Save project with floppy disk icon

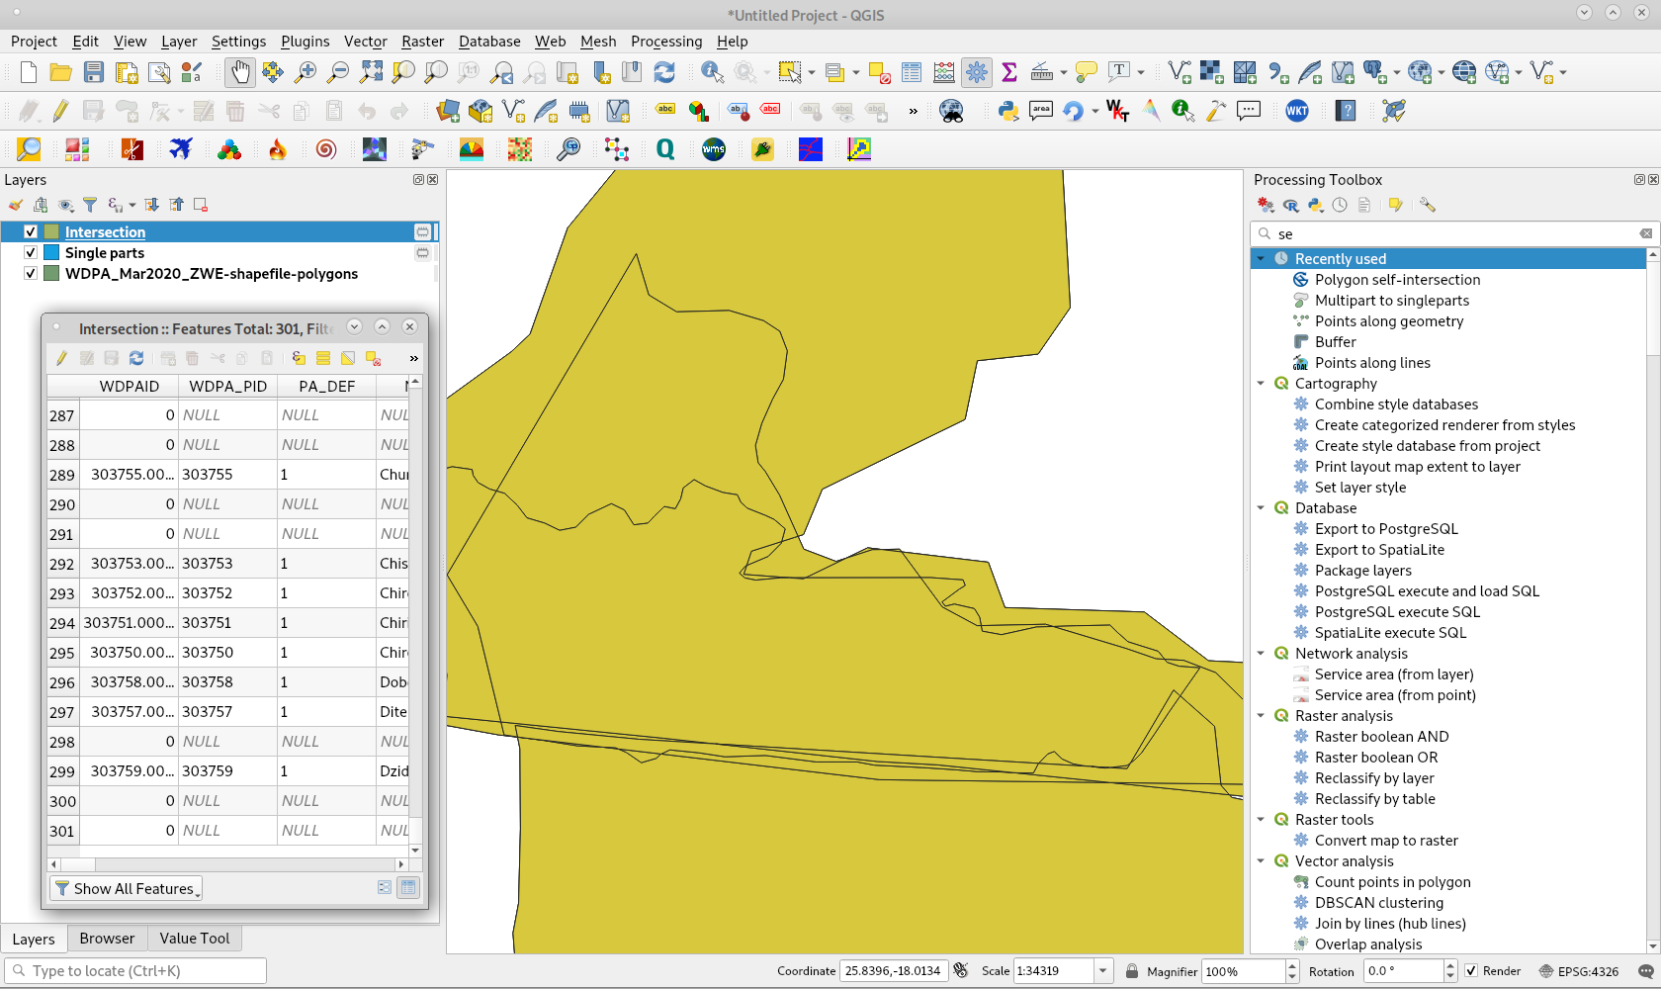pos(94,72)
